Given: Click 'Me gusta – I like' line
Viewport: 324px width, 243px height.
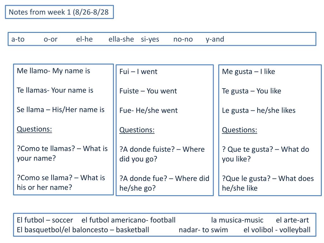Looking at the screenshot, I should tap(248, 72).
